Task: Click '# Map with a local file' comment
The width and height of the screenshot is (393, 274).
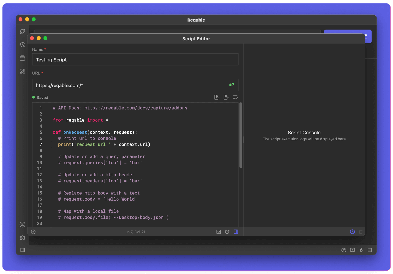Action: (x=88, y=212)
